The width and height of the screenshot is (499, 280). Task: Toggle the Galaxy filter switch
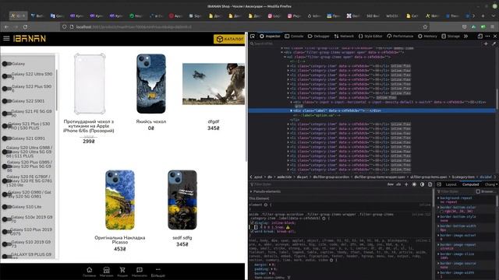pos(7,64)
